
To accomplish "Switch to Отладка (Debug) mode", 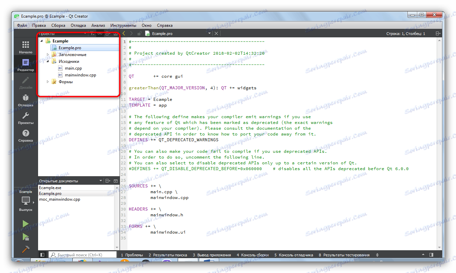I will coord(25,100).
